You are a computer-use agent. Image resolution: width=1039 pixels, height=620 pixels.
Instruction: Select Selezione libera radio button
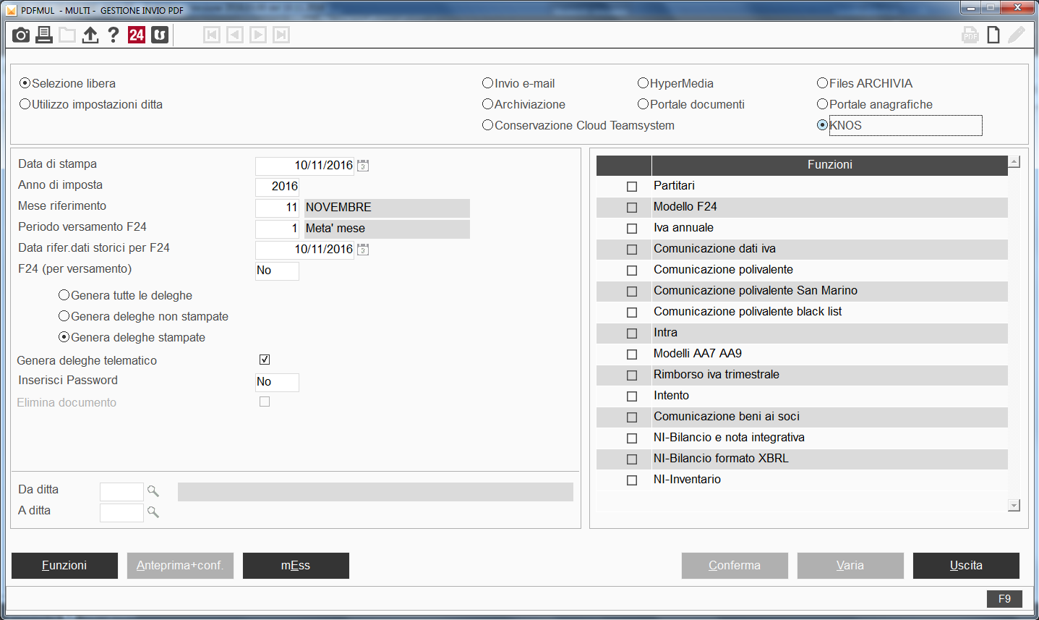point(25,83)
